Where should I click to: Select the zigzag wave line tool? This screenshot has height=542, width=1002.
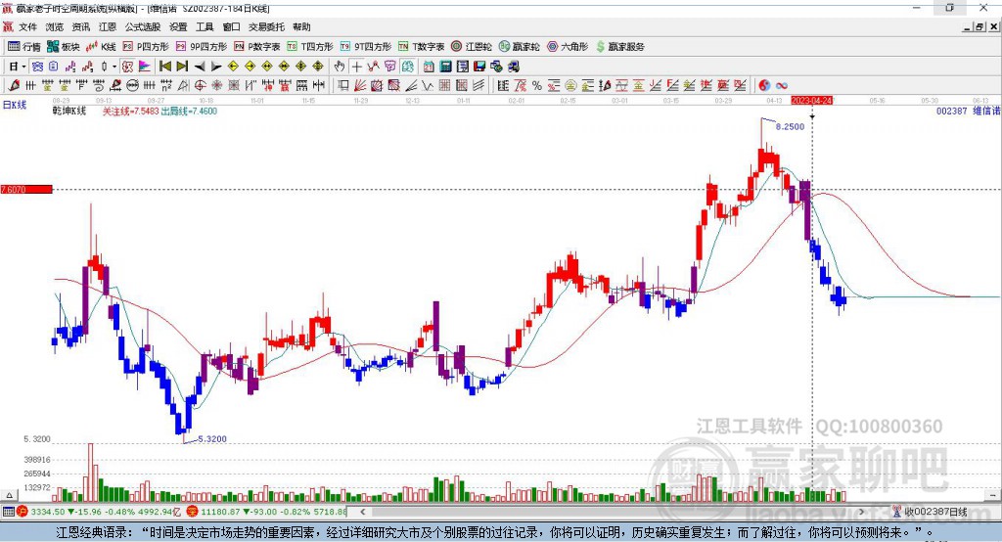pos(428,85)
